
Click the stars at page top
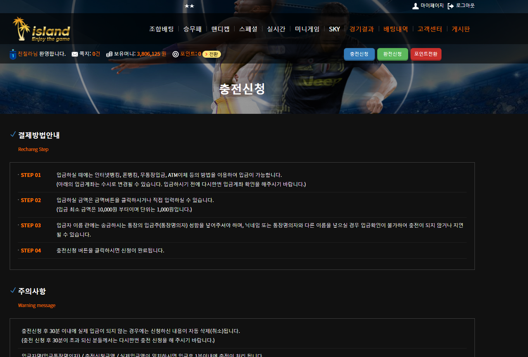[x=189, y=6]
